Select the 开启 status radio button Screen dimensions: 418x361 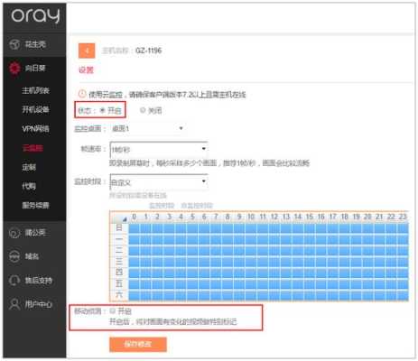103,110
